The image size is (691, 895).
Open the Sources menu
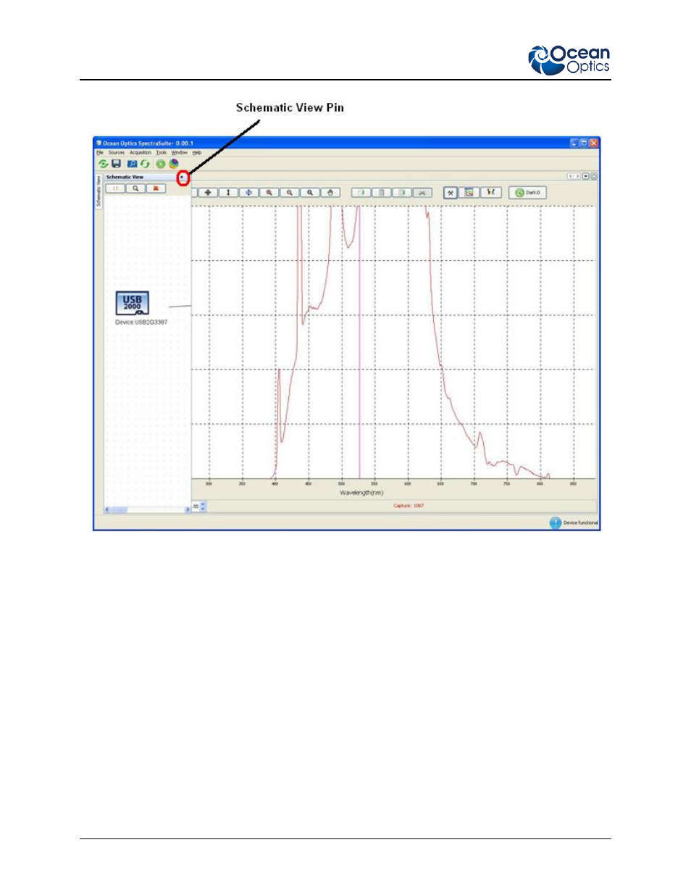coord(117,153)
